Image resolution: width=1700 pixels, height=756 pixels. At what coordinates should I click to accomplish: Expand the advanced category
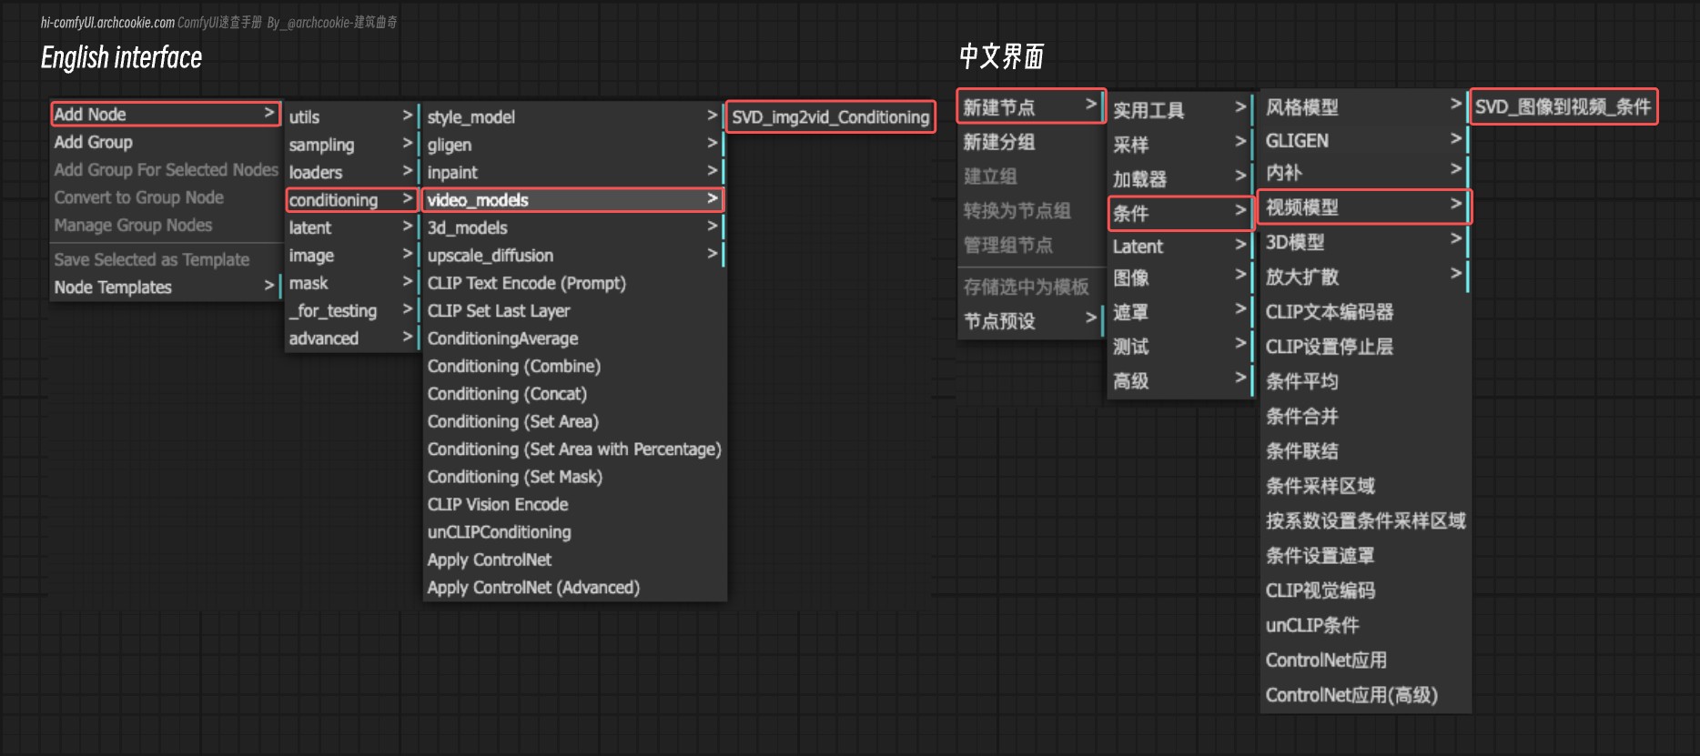point(351,338)
